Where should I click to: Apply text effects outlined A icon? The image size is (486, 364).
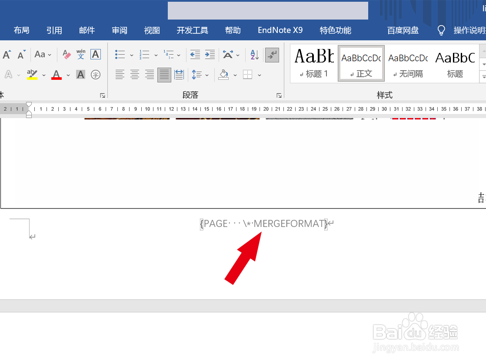(9, 74)
